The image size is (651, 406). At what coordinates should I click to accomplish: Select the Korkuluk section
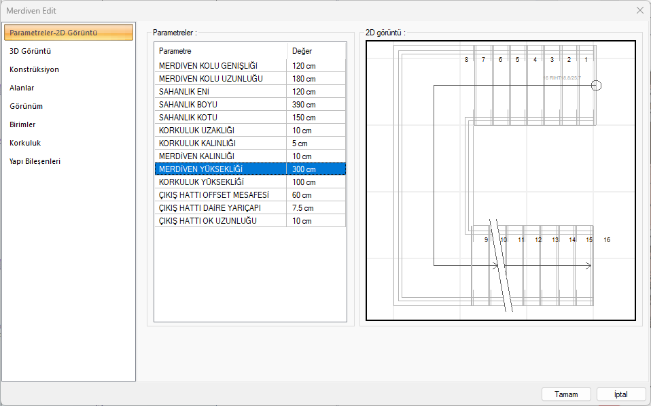point(25,143)
